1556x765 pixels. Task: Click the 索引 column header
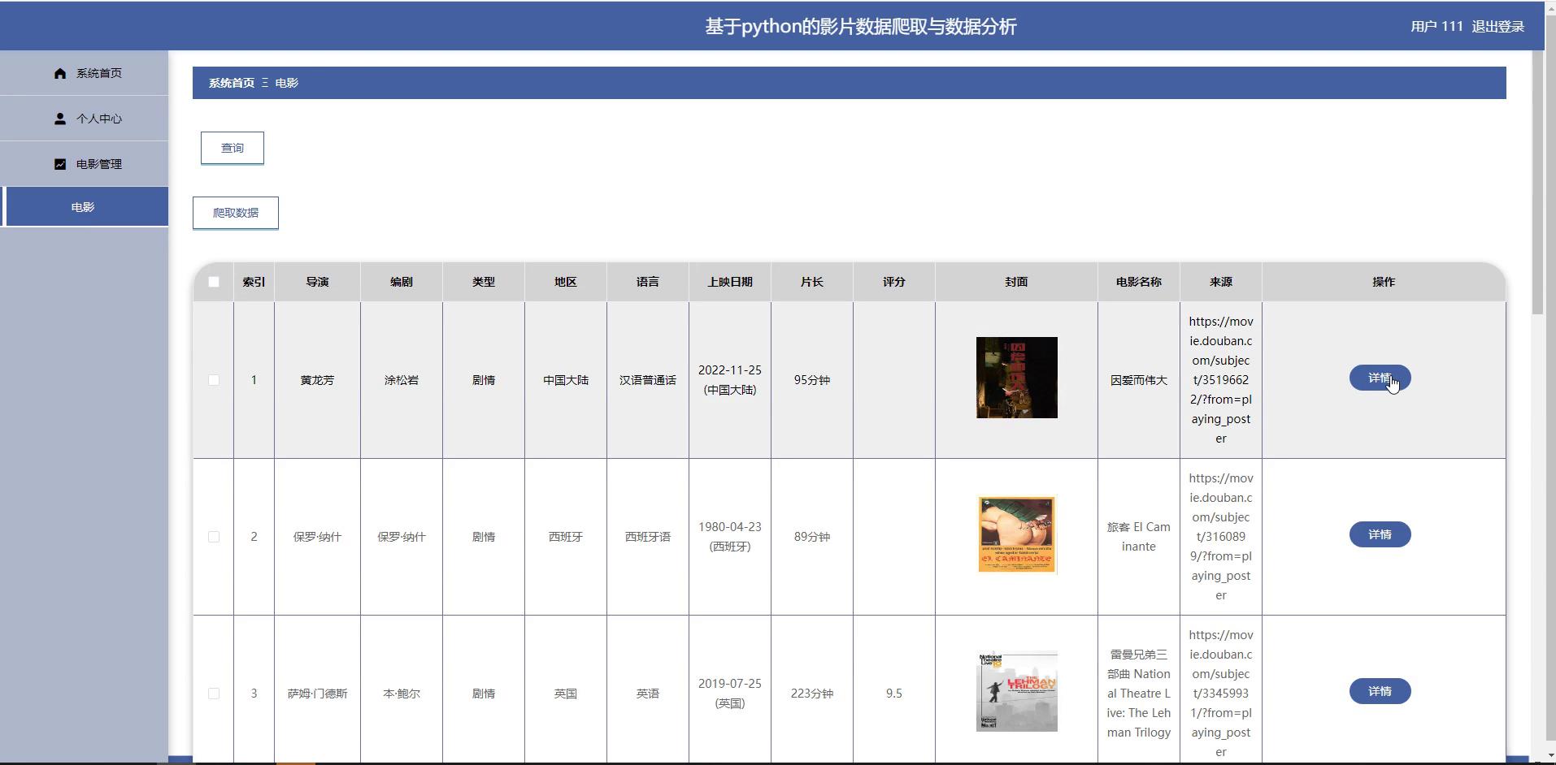coord(254,282)
